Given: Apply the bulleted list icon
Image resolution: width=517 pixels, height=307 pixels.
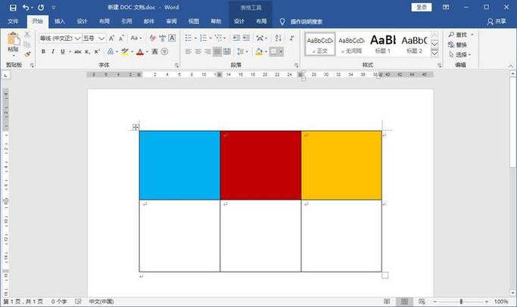Looking at the screenshot, I should coord(188,39).
